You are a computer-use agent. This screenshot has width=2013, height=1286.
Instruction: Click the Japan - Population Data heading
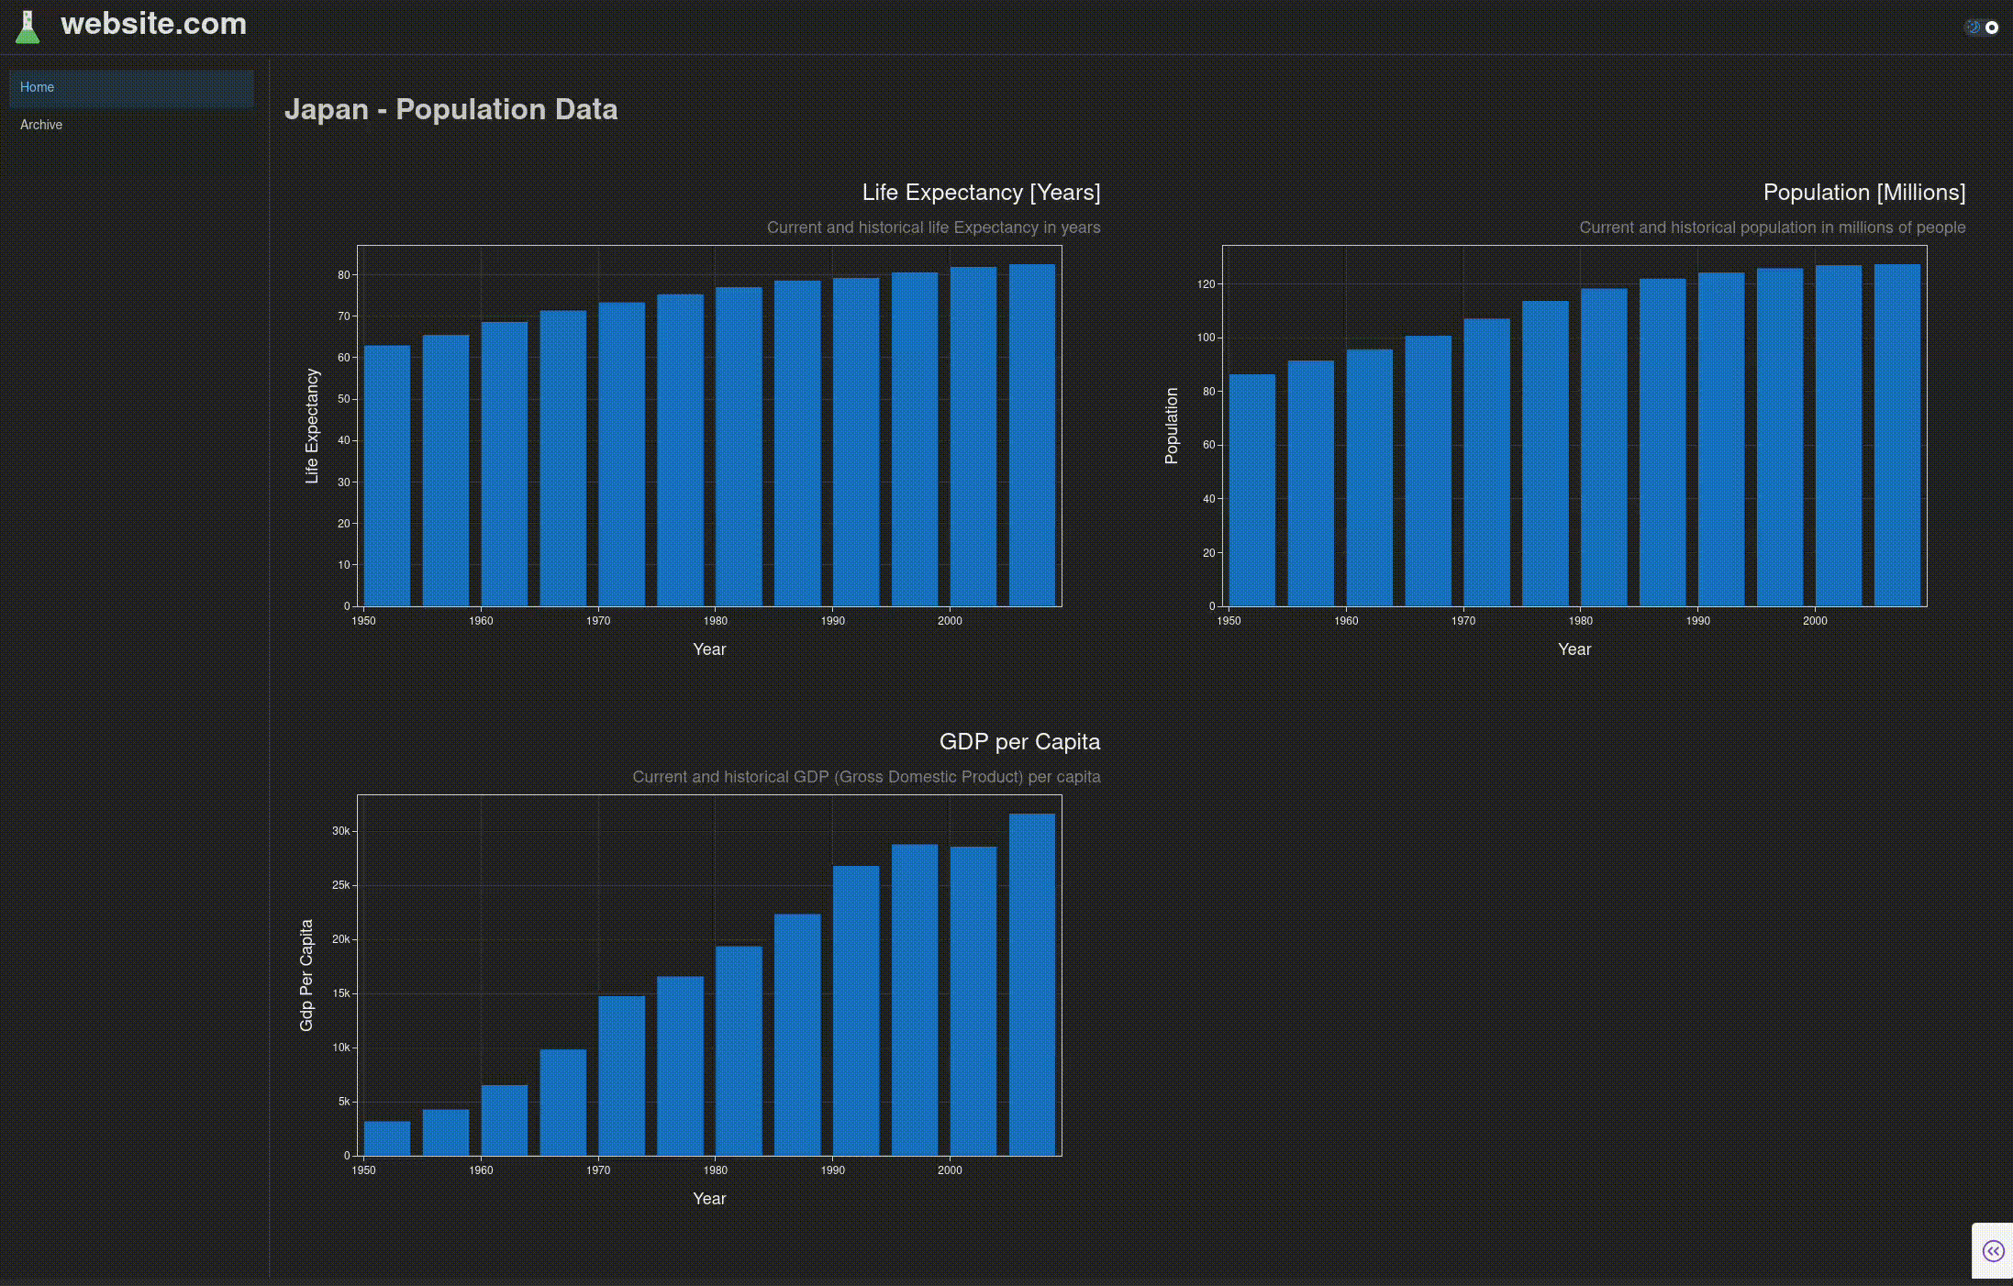(450, 109)
